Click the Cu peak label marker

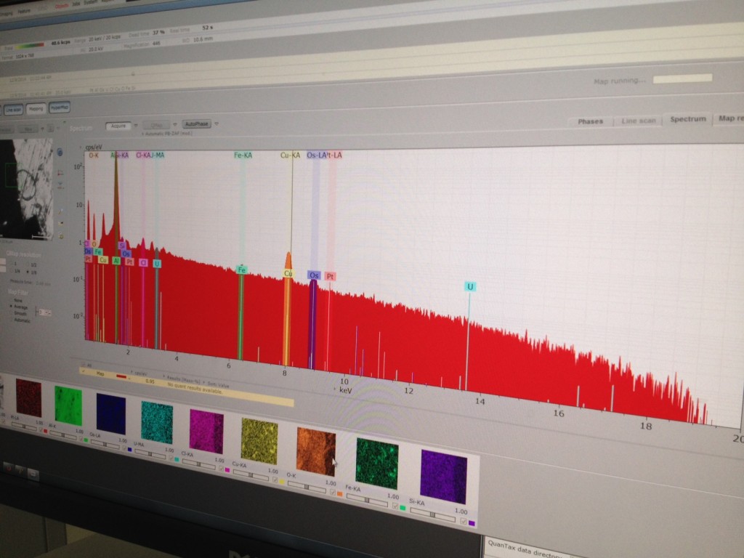288,273
